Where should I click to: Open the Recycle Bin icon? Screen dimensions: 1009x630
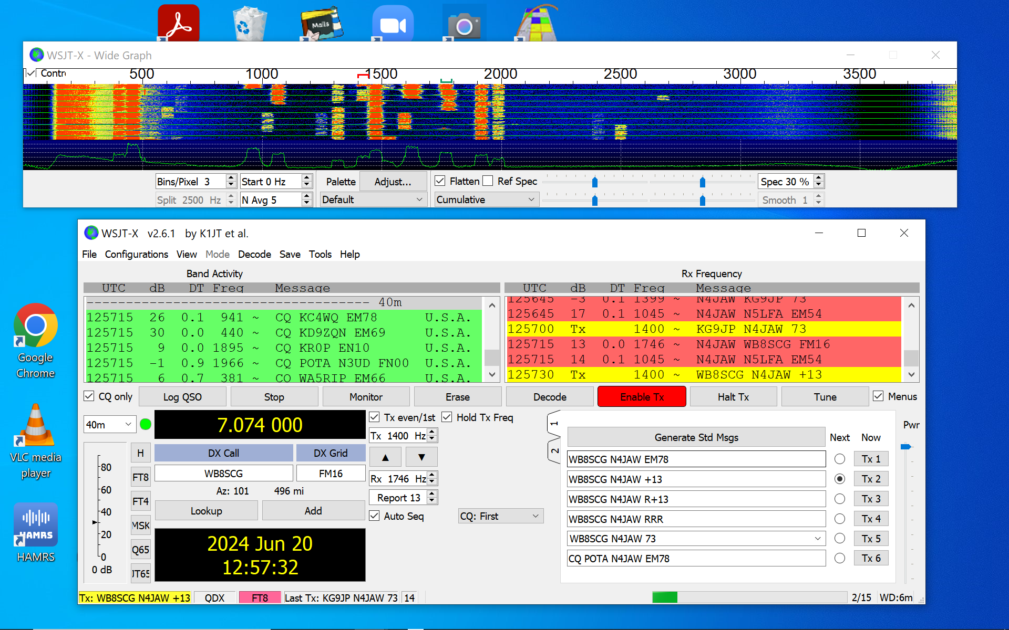pyautogui.click(x=250, y=24)
